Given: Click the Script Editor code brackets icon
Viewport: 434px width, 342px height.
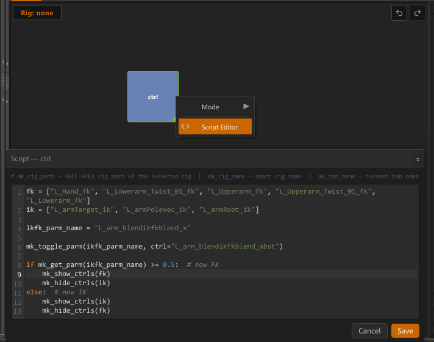Looking at the screenshot, I should pos(185,126).
